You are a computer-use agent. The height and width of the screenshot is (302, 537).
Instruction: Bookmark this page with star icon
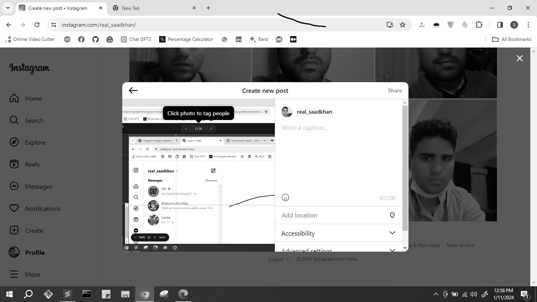[x=403, y=25]
